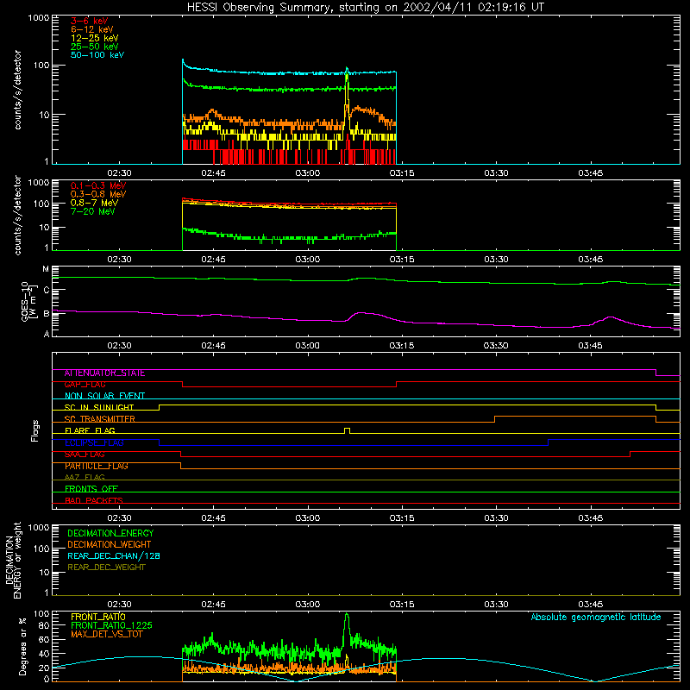Click the HESSI Observing Summary title text

pos(365,8)
